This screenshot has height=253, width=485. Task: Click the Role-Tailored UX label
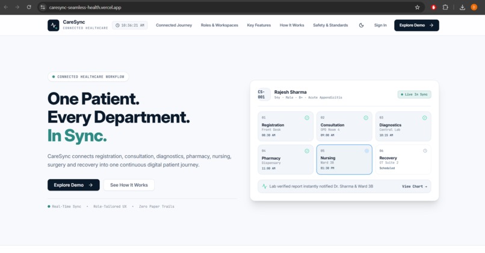pos(110,206)
